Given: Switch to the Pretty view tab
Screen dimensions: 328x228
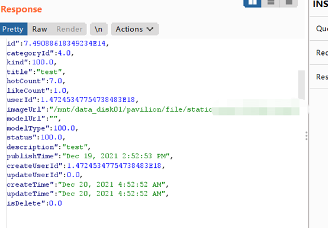Looking at the screenshot, I should tap(14, 29).
